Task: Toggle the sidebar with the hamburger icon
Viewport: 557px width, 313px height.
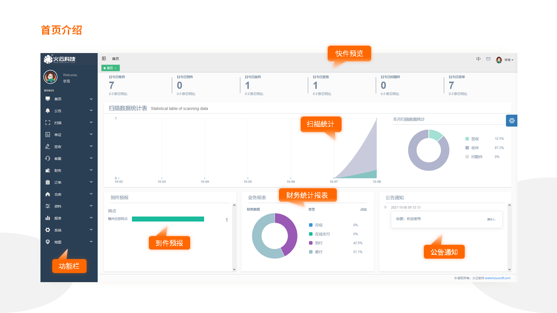Action: 104,58
